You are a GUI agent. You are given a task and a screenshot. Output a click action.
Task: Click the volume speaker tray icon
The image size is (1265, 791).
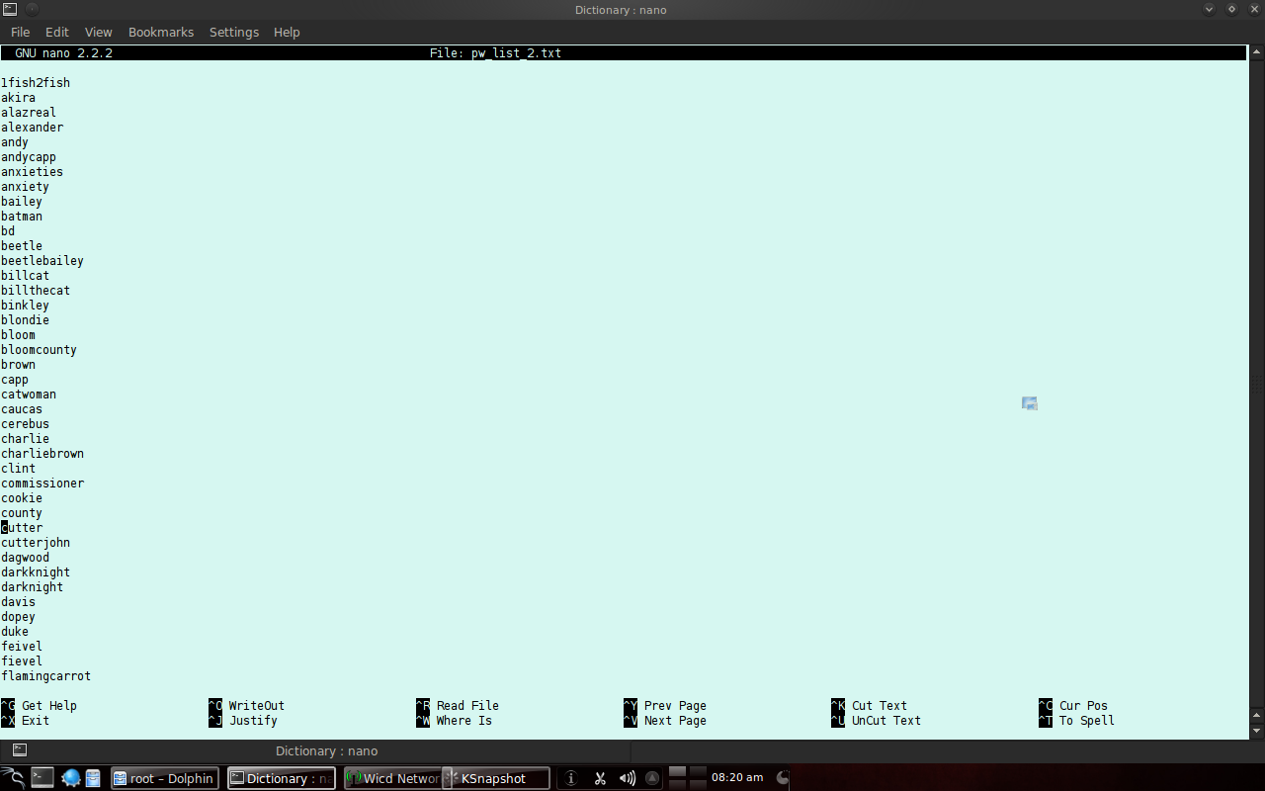pos(628,778)
